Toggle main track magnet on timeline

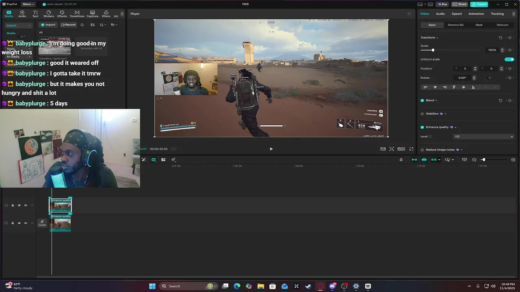coord(414,160)
